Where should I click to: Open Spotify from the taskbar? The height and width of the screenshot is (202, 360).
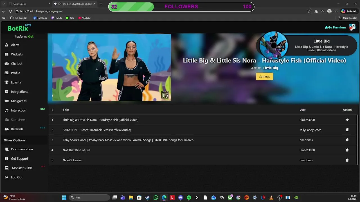click(189, 198)
